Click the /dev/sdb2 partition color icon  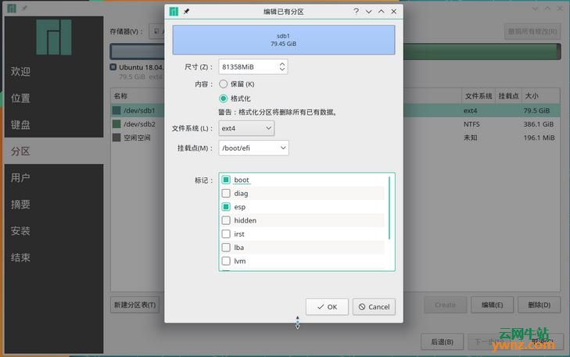pyautogui.click(x=117, y=124)
